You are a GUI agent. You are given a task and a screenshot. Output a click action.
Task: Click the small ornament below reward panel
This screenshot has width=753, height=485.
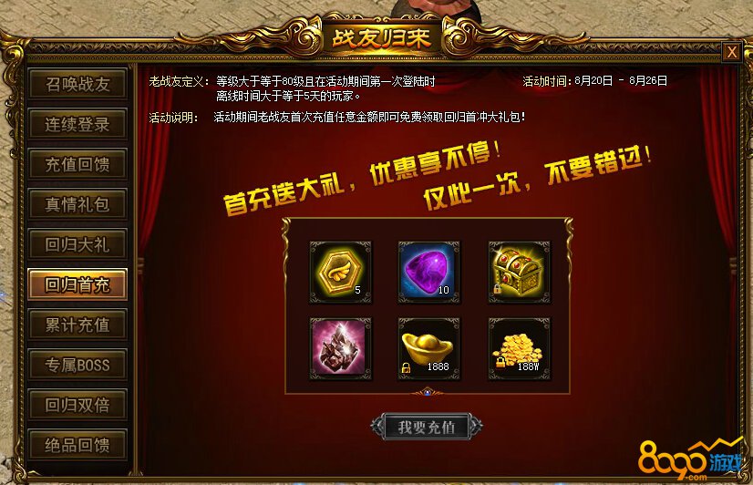(428, 393)
